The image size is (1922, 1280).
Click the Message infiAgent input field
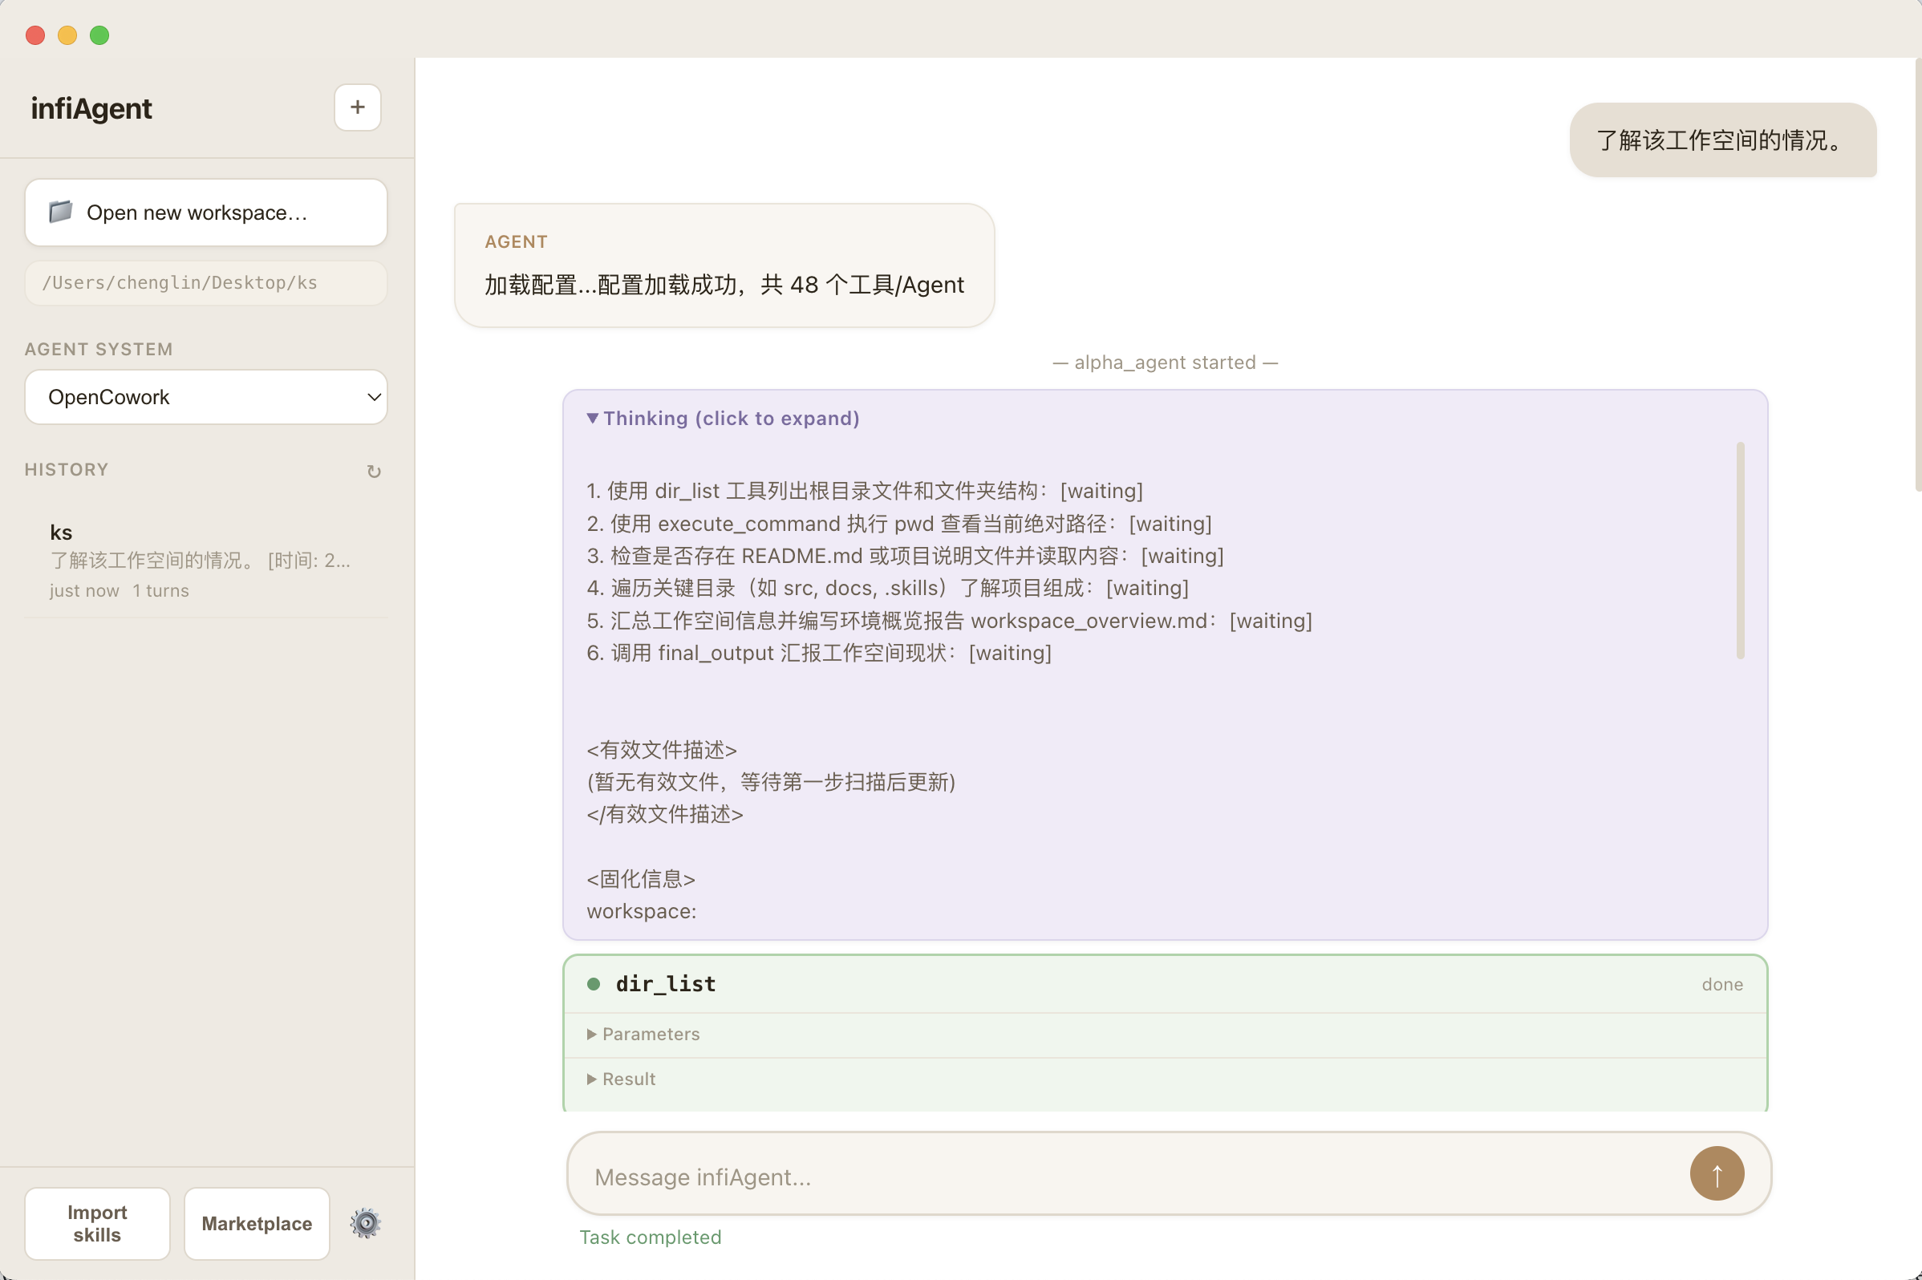[1127, 1177]
